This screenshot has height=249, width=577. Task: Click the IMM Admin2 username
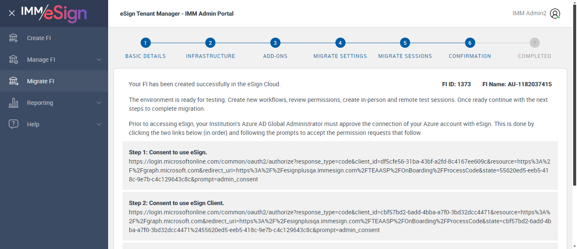click(x=529, y=14)
